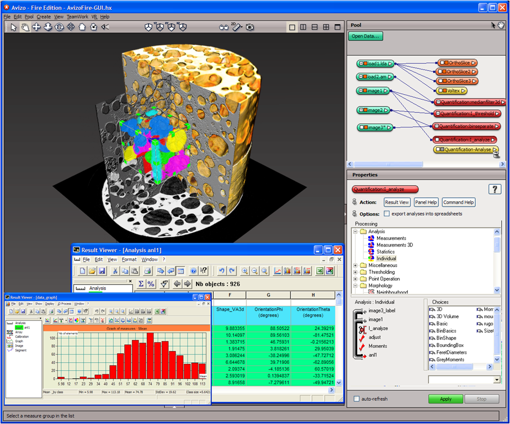Activate the hand trackball tool

(x=25, y=27)
